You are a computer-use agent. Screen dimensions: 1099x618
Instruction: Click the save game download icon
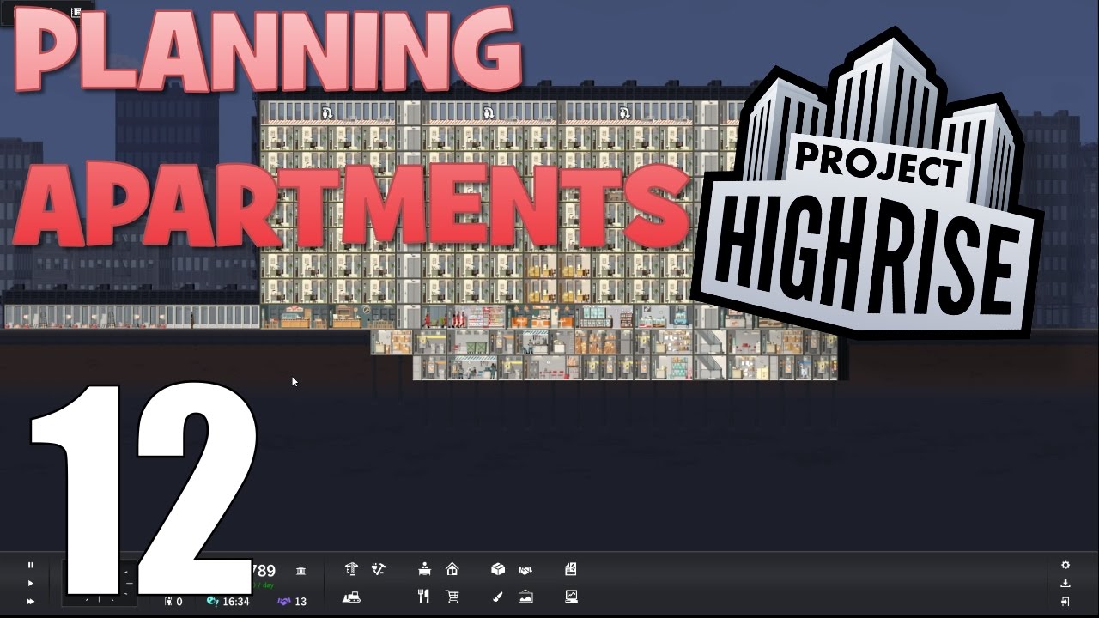1066,583
